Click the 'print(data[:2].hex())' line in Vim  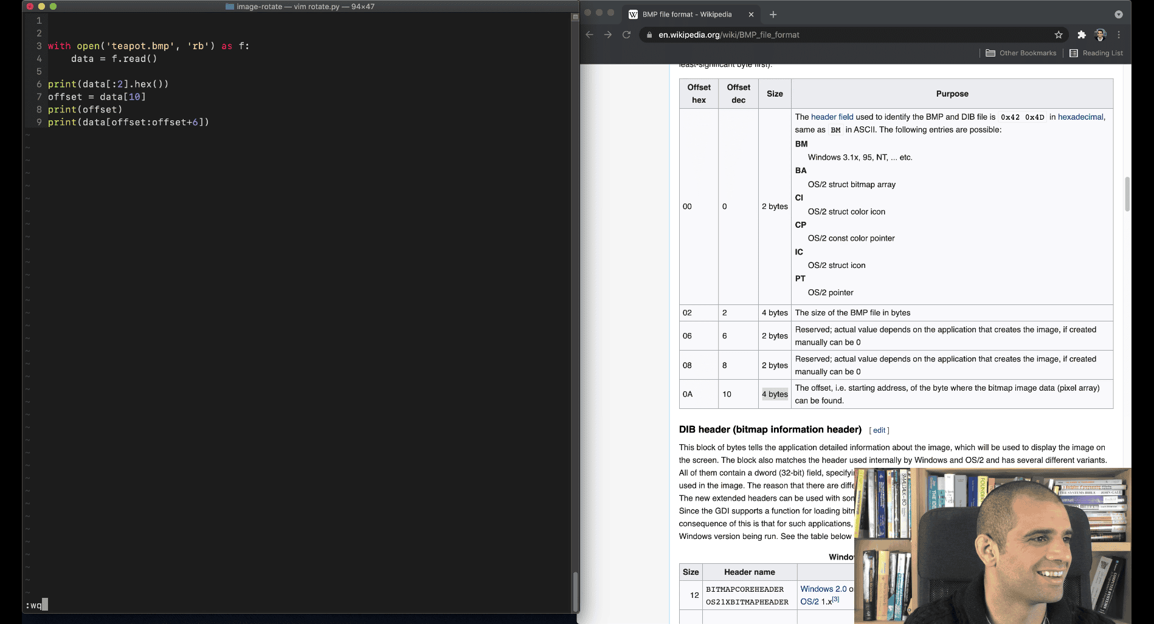coord(108,84)
